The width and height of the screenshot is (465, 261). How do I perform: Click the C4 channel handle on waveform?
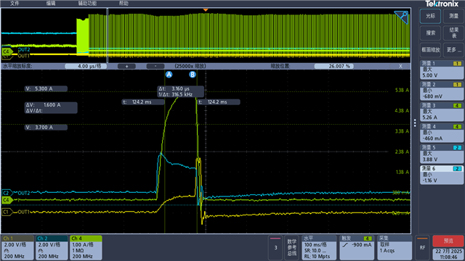[7, 200]
